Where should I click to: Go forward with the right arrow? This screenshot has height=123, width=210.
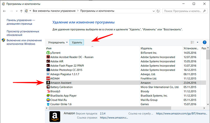pos(11,11)
